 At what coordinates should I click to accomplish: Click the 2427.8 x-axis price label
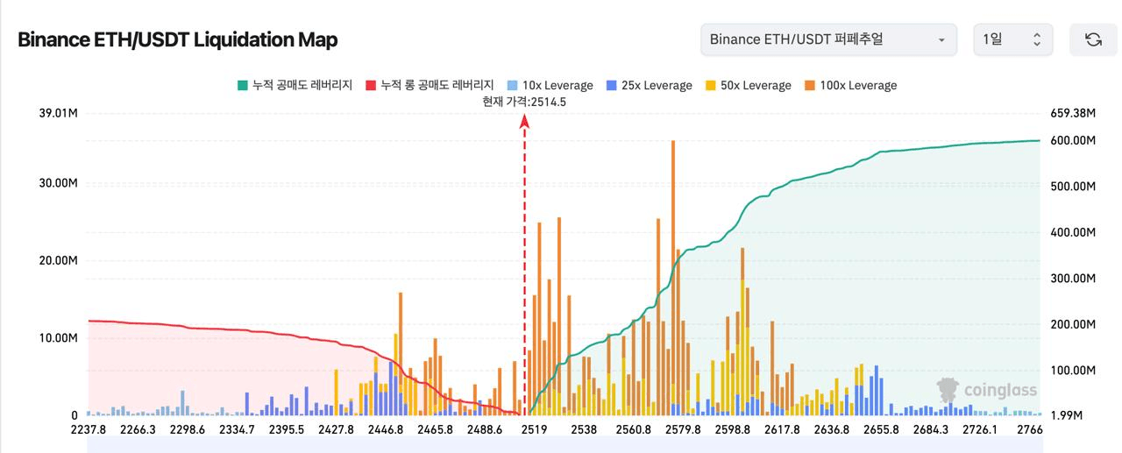click(x=337, y=429)
